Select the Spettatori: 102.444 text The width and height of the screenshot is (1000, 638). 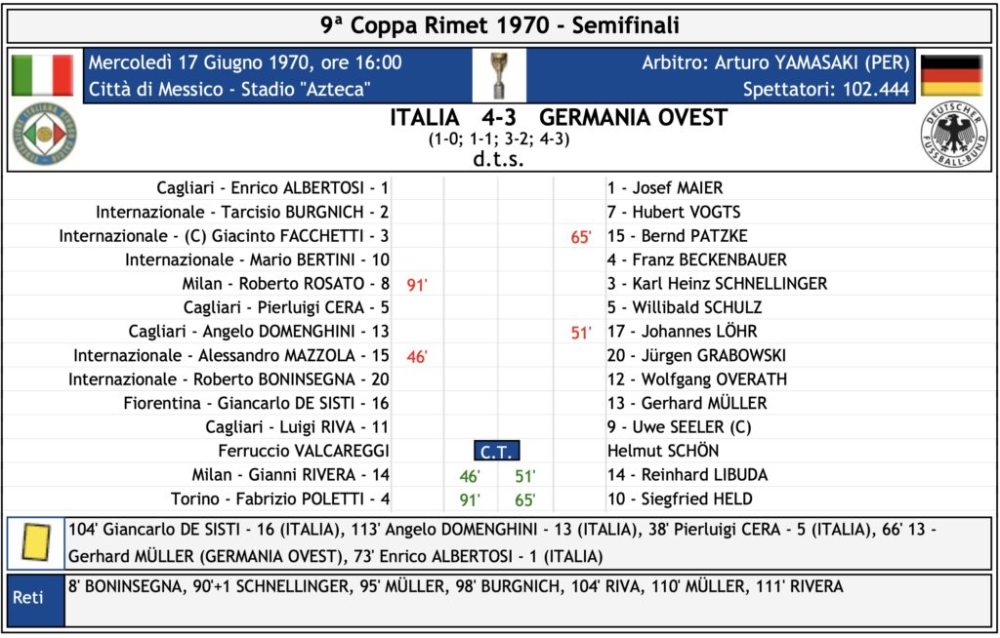pos(826,89)
